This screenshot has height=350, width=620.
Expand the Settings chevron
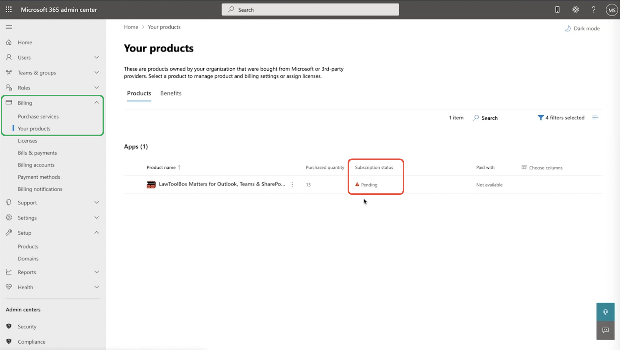click(96, 218)
